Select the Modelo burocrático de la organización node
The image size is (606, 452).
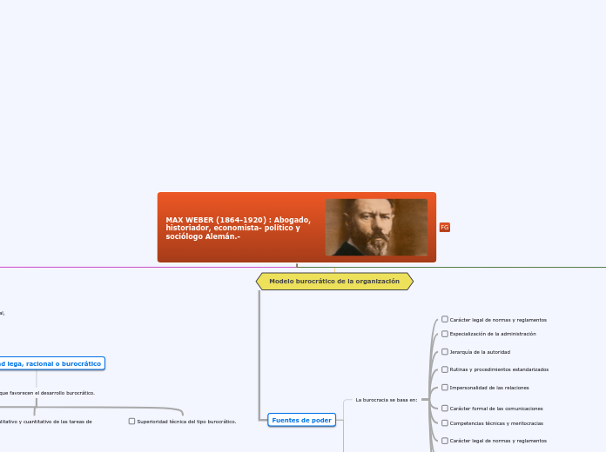point(334,282)
